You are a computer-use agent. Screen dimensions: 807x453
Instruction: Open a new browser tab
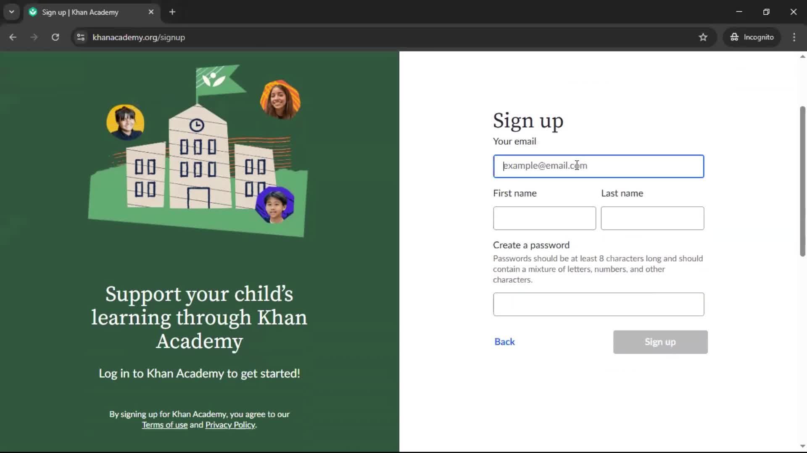pos(172,12)
